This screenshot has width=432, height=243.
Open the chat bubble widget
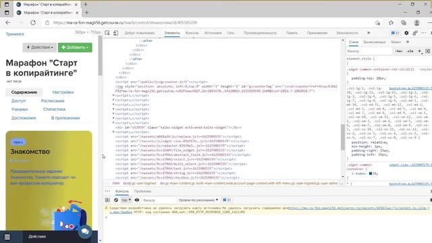(x=85, y=232)
